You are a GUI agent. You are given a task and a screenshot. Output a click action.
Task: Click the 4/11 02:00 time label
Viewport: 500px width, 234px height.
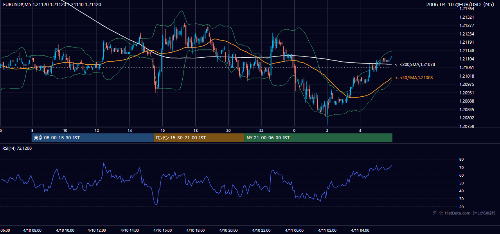(327, 230)
